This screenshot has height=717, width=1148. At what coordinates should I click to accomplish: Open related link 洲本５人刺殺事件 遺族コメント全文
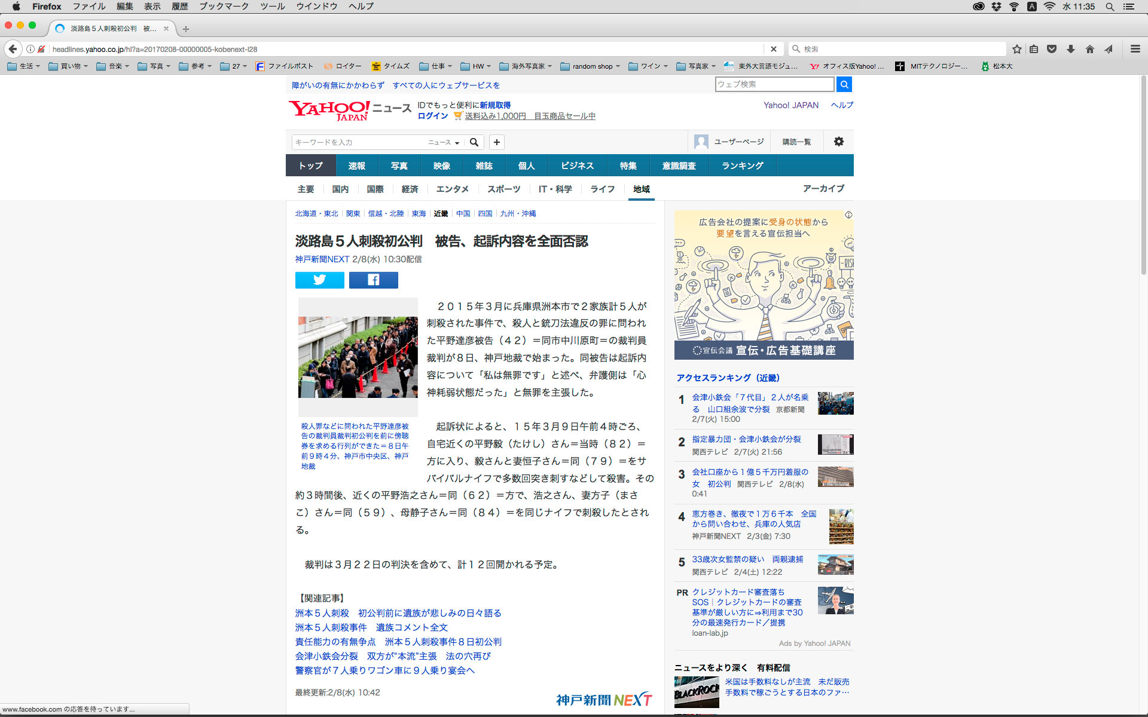pos(371,627)
